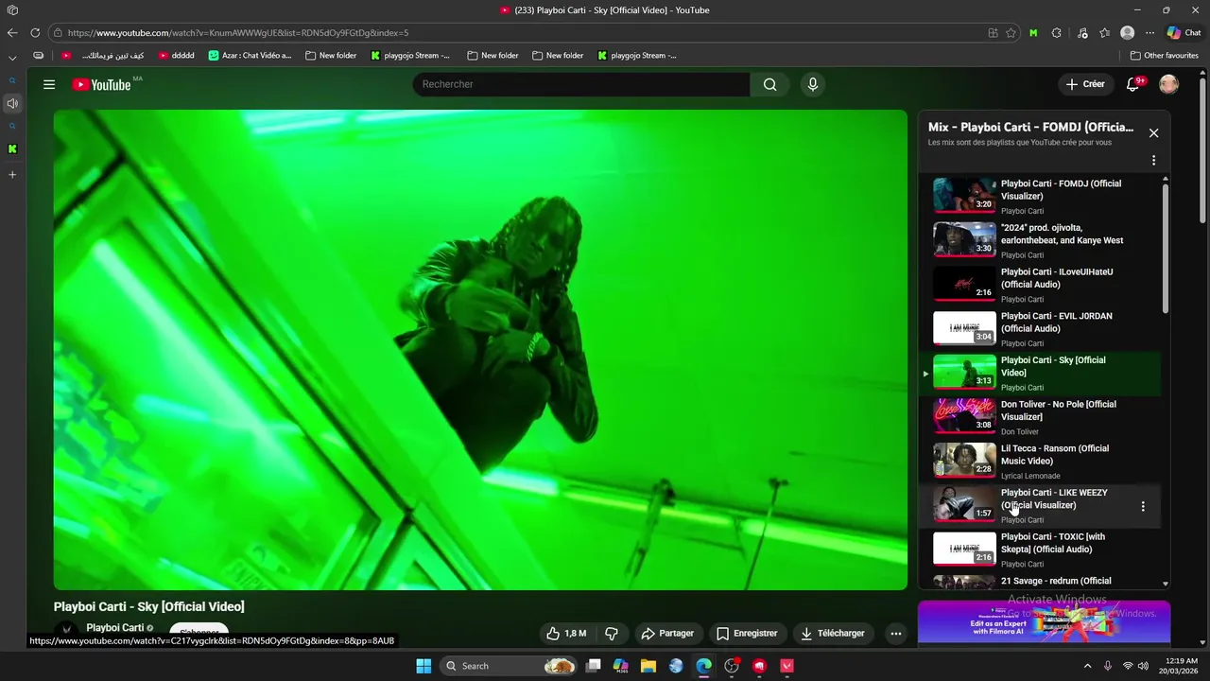Click the Créer button
The width and height of the screenshot is (1210, 681).
click(1085, 84)
